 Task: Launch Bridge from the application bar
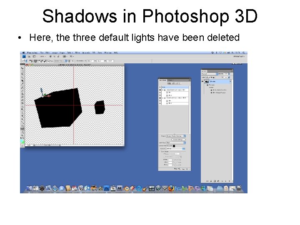click(x=29, y=56)
